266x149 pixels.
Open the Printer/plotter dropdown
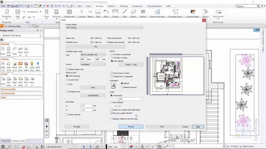[104, 28]
